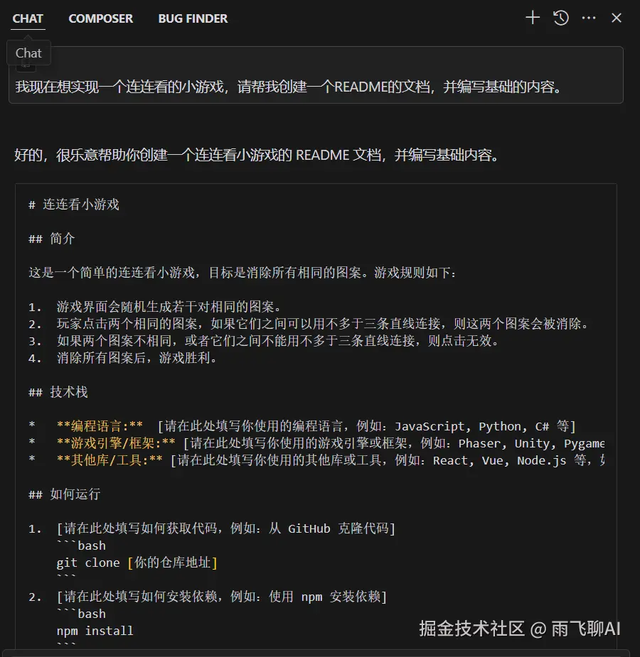Click the '**游戏引擎/框架:**' bullet label
The width and height of the screenshot is (640, 657).
pyautogui.click(x=116, y=443)
